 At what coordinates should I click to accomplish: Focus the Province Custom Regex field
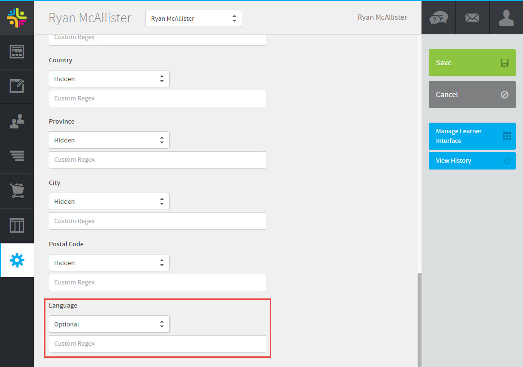[x=158, y=160]
